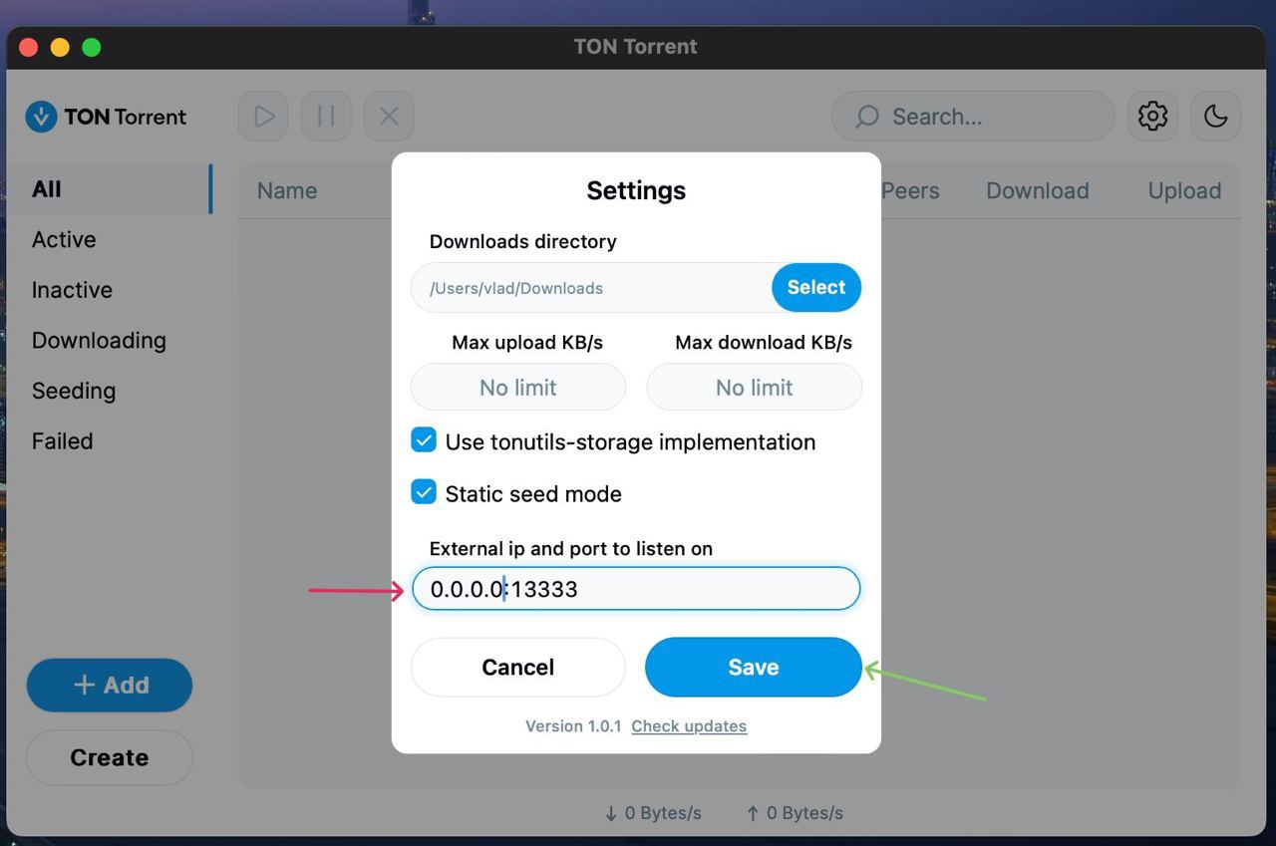Cancel the Settings dialog
The image size is (1276, 846).
pos(517,668)
